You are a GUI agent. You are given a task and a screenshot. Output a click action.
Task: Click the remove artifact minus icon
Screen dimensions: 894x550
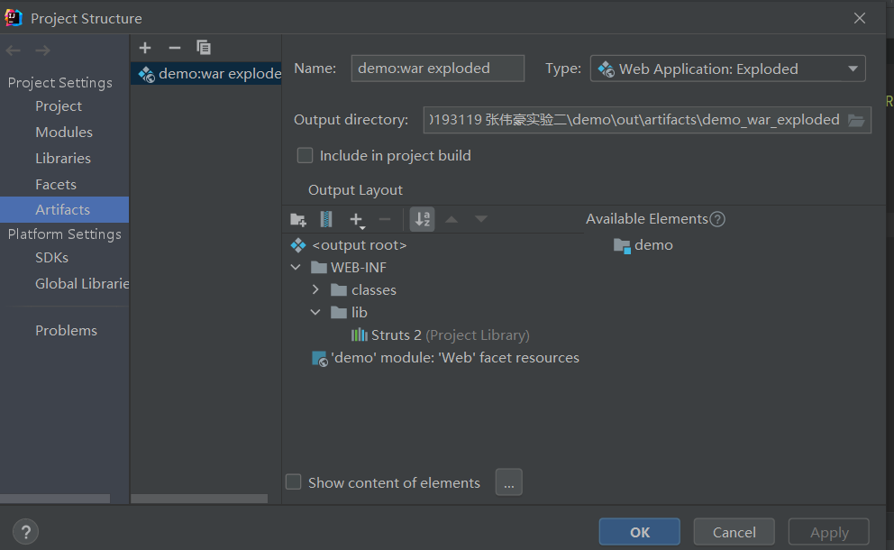pyautogui.click(x=175, y=48)
